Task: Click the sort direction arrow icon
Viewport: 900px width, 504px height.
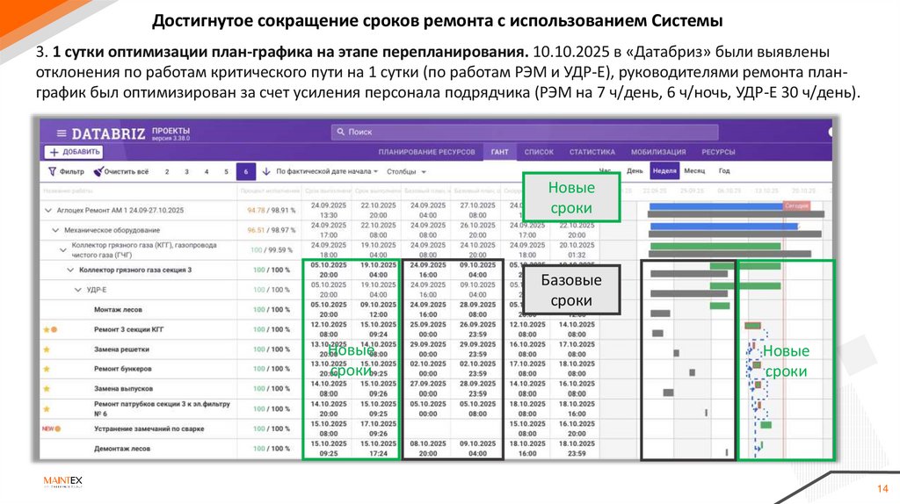Action: [x=266, y=171]
